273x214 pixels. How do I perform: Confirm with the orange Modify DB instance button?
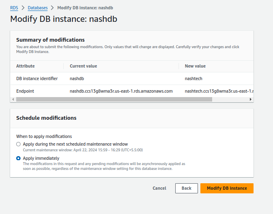pyautogui.click(x=227, y=188)
